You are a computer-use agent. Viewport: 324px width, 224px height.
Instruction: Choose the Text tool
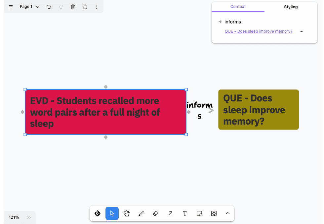[x=185, y=213]
